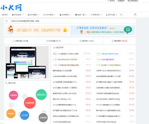The image size is (149, 124).
Task: Open the user account profile icon
Action: point(135,14)
